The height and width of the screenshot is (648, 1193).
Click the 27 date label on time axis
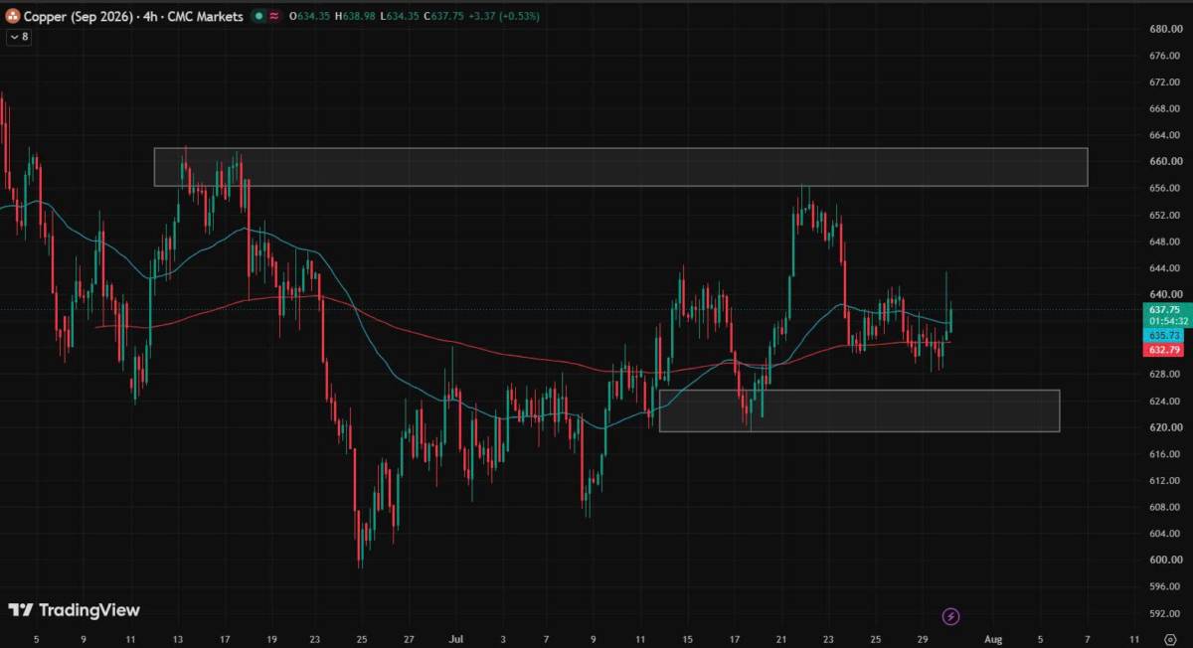point(409,639)
